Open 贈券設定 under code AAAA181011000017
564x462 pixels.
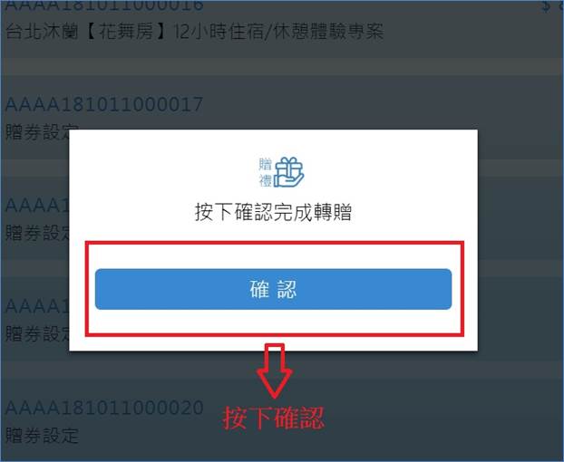click(37, 131)
